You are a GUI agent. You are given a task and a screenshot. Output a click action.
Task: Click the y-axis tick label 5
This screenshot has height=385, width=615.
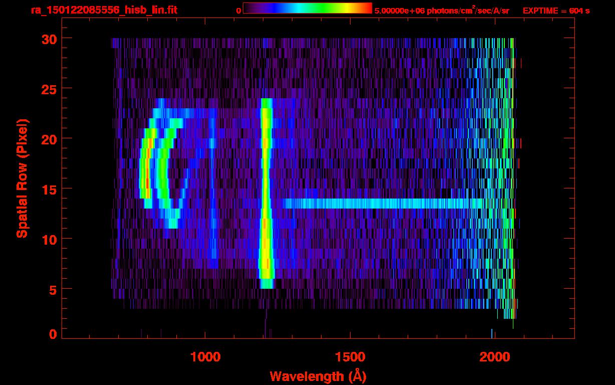coord(52,289)
